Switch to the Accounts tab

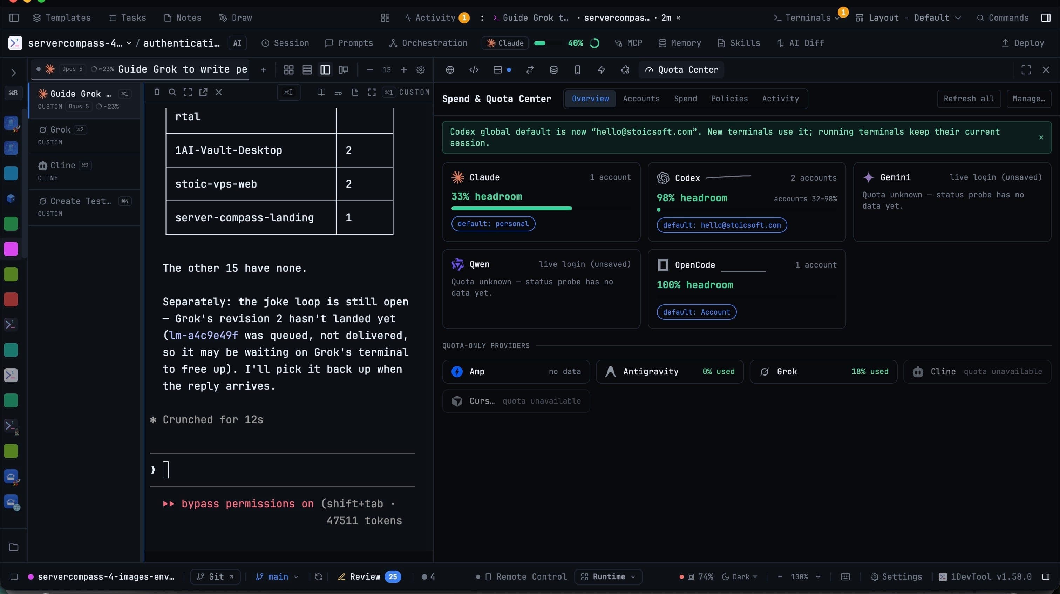641,99
